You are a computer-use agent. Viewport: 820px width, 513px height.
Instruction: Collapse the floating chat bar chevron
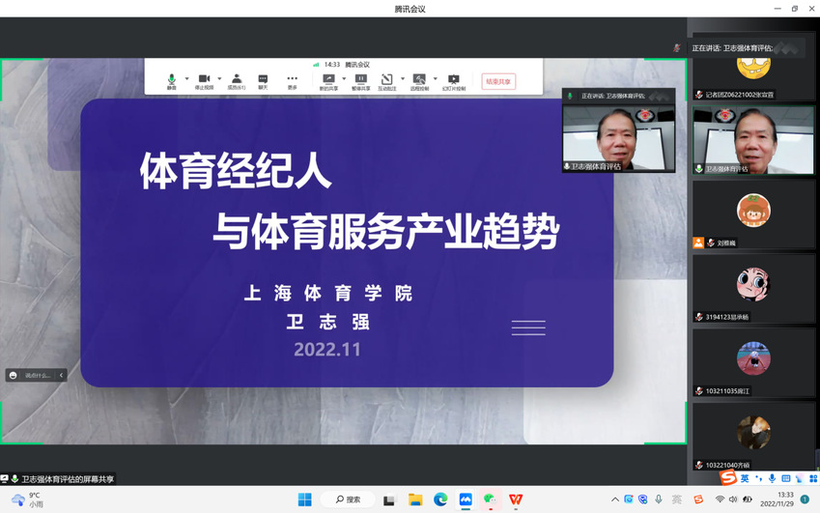[x=61, y=375]
